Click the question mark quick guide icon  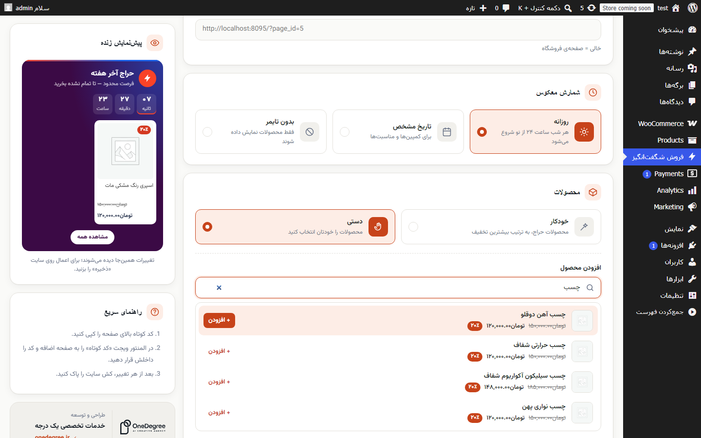pyautogui.click(x=155, y=312)
